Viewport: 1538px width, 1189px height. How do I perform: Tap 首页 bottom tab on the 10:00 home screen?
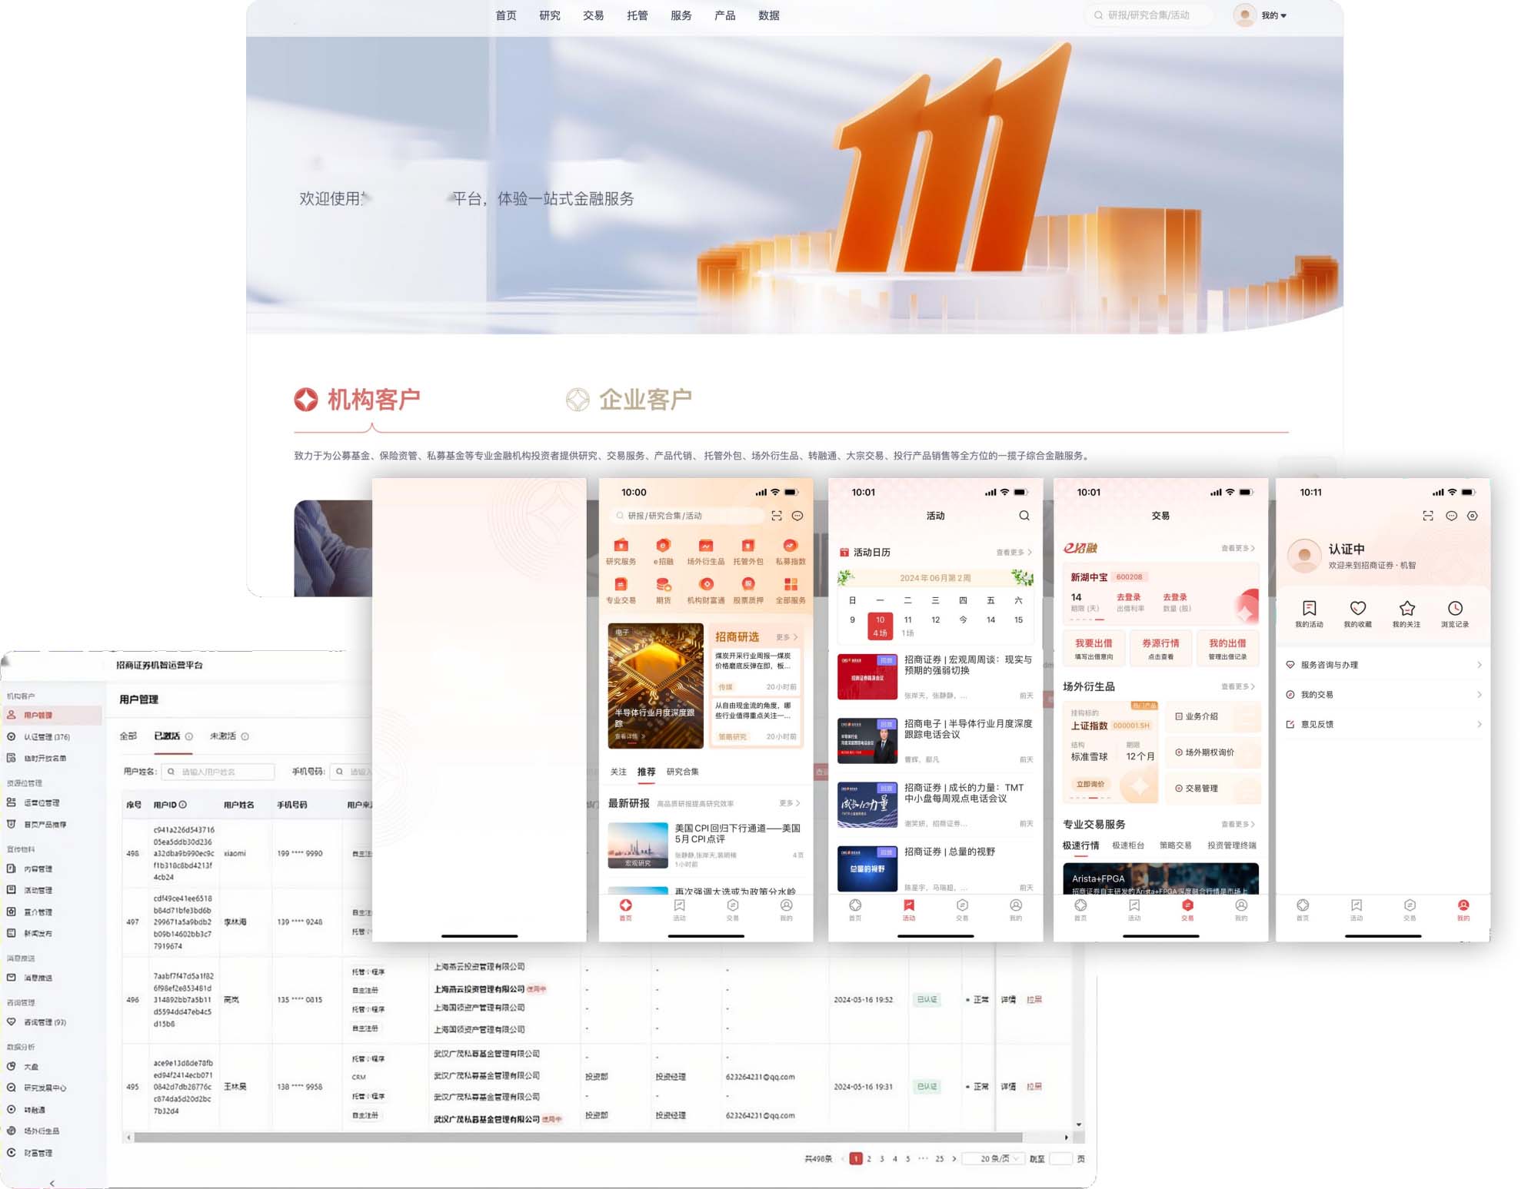pos(626,910)
